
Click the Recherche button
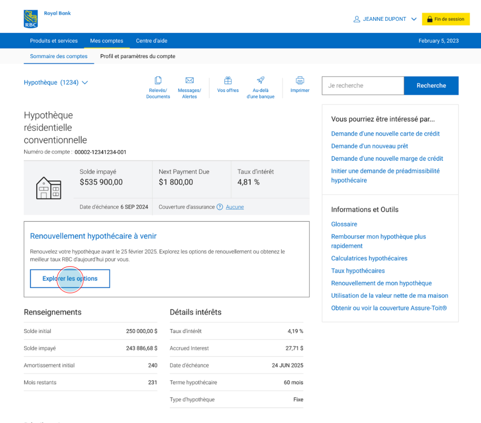(x=431, y=86)
